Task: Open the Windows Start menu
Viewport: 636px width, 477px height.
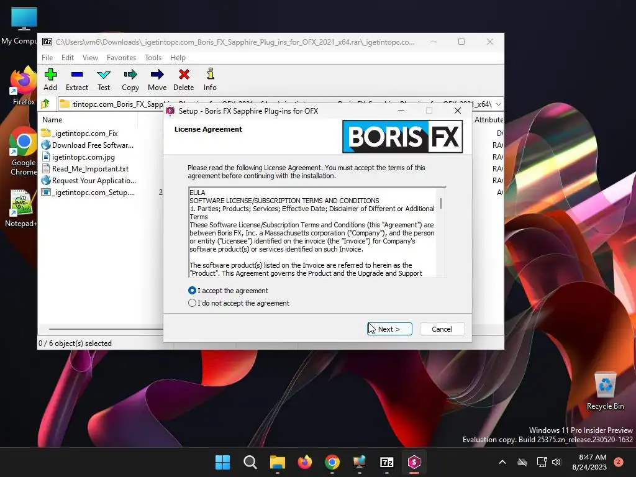Action: point(223,462)
